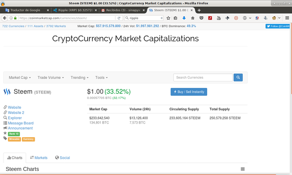The width and height of the screenshot is (292, 175).
Task: Click the $13,126,400 volume value
Action: pos(139,118)
